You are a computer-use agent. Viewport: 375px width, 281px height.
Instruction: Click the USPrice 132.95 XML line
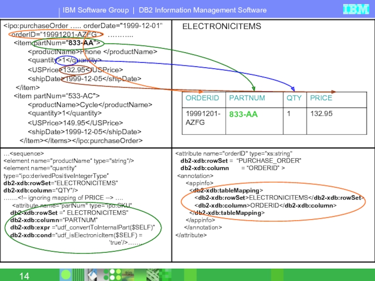click(75, 70)
